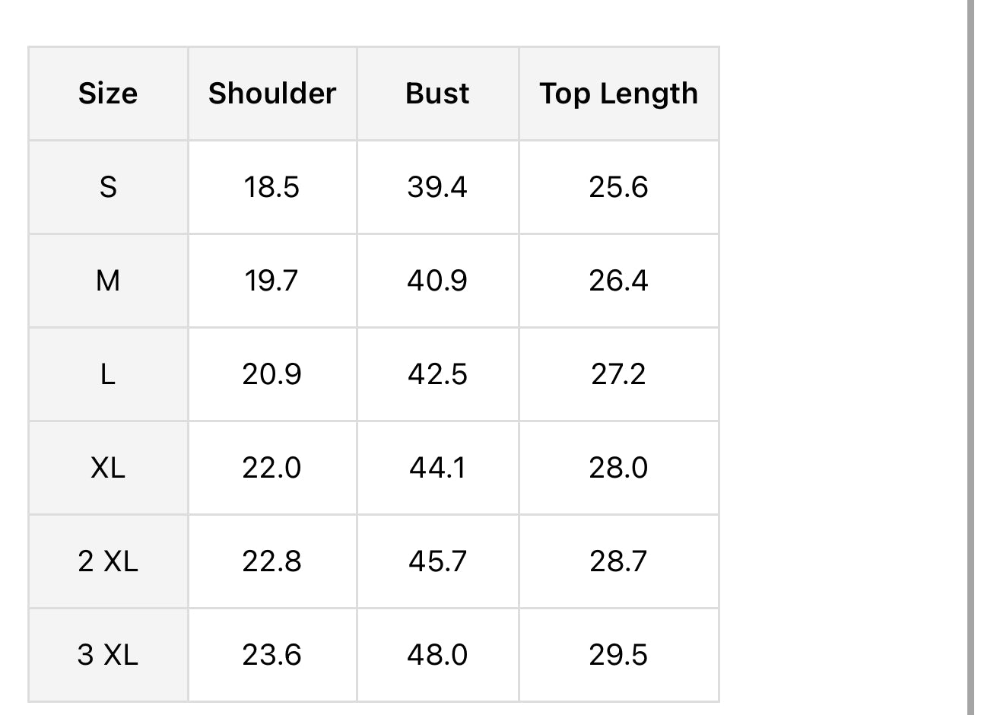
Task: Click the Size column header
Action: [108, 94]
